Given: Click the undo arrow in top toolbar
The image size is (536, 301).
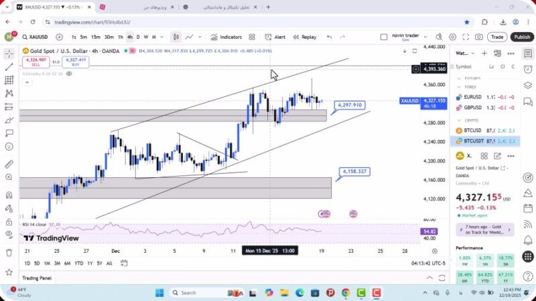Looking at the screenshot, I should (329, 37).
